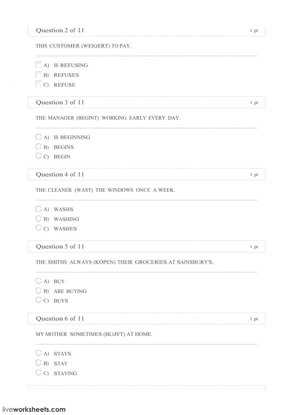Click the Question 6 of 11 header
294x415 pixels.
(x=60, y=319)
